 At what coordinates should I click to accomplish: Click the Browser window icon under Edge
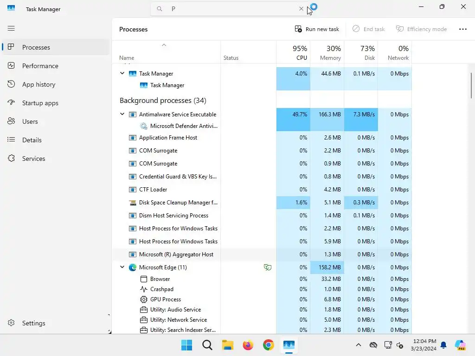pyautogui.click(x=144, y=279)
